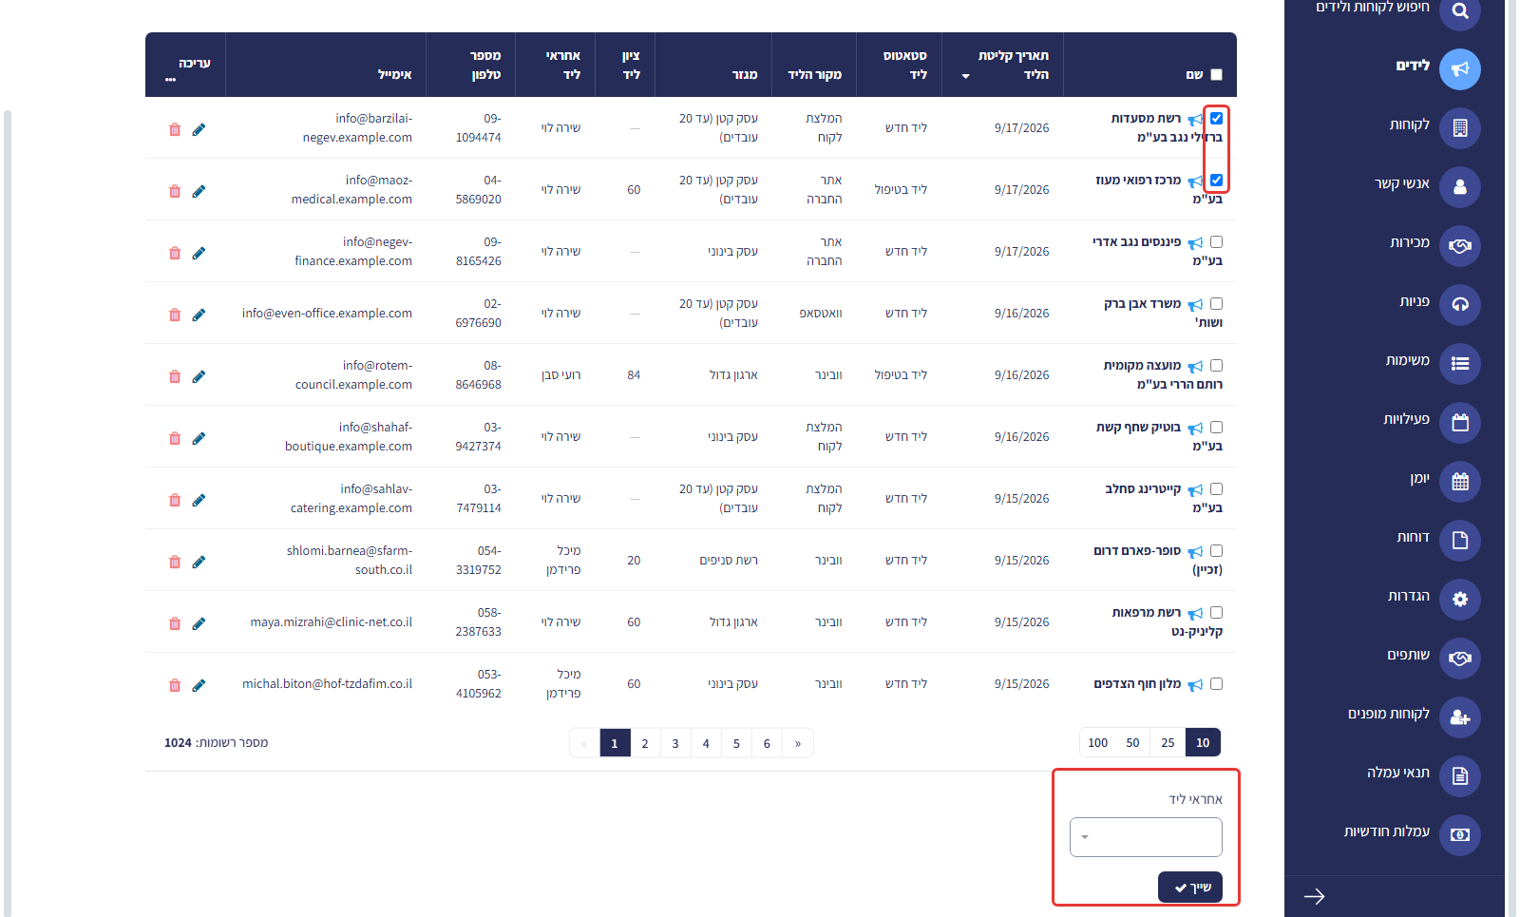Open the לקוחות מופנים add-user icon

click(1460, 717)
